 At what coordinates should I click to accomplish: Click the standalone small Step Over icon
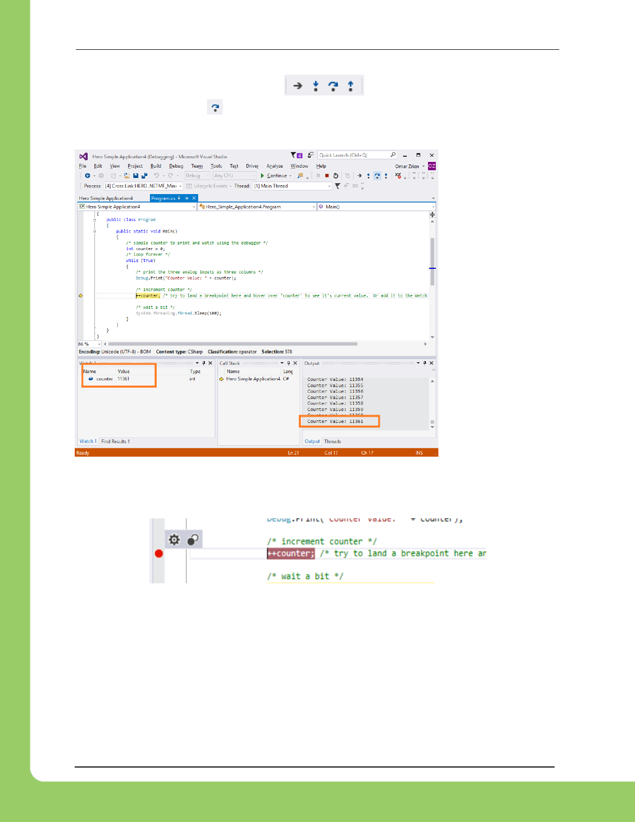[215, 107]
